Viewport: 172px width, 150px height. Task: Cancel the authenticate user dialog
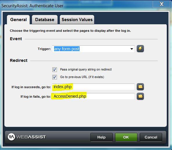[151, 137]
